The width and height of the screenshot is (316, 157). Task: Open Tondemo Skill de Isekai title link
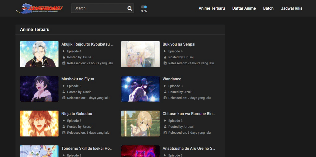[87, 149]
